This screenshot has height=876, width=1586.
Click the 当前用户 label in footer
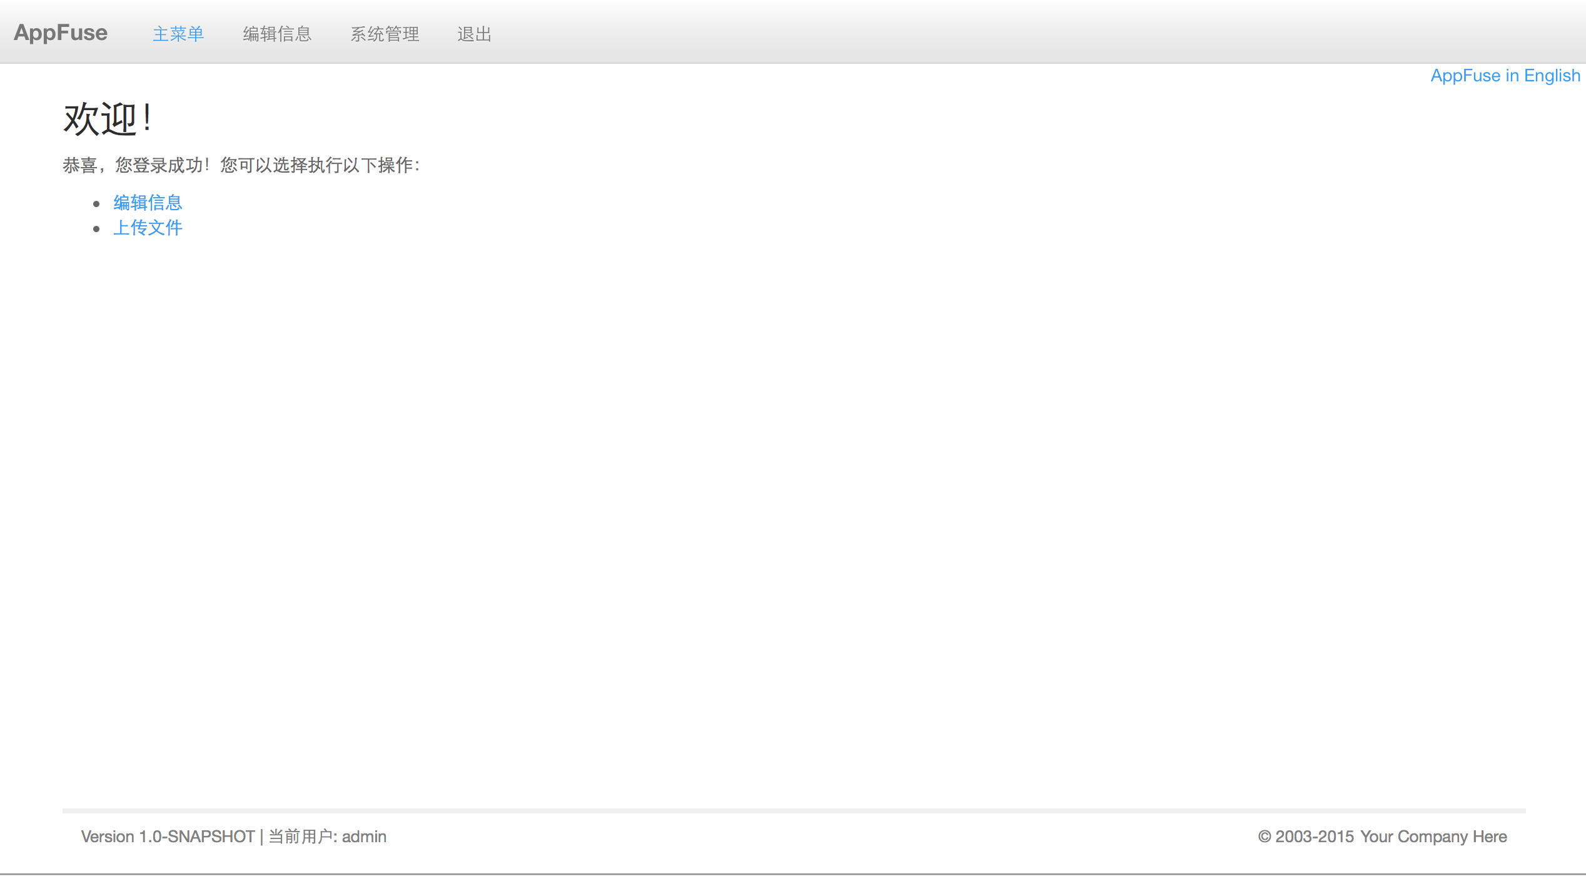[x=301, y=837]
